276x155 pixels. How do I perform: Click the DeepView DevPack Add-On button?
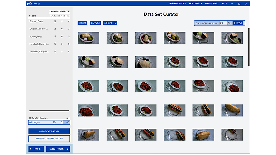(x=49, y=138)
